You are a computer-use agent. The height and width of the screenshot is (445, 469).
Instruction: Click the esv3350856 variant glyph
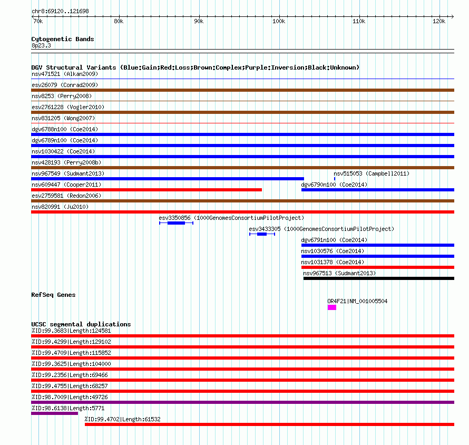[176, 223]
